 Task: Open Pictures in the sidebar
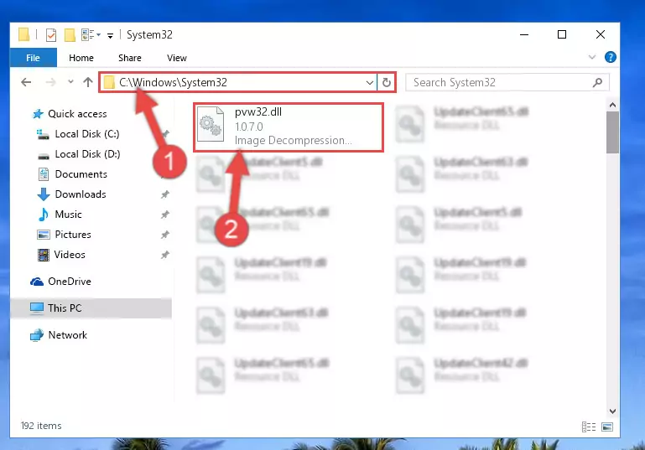73,235
